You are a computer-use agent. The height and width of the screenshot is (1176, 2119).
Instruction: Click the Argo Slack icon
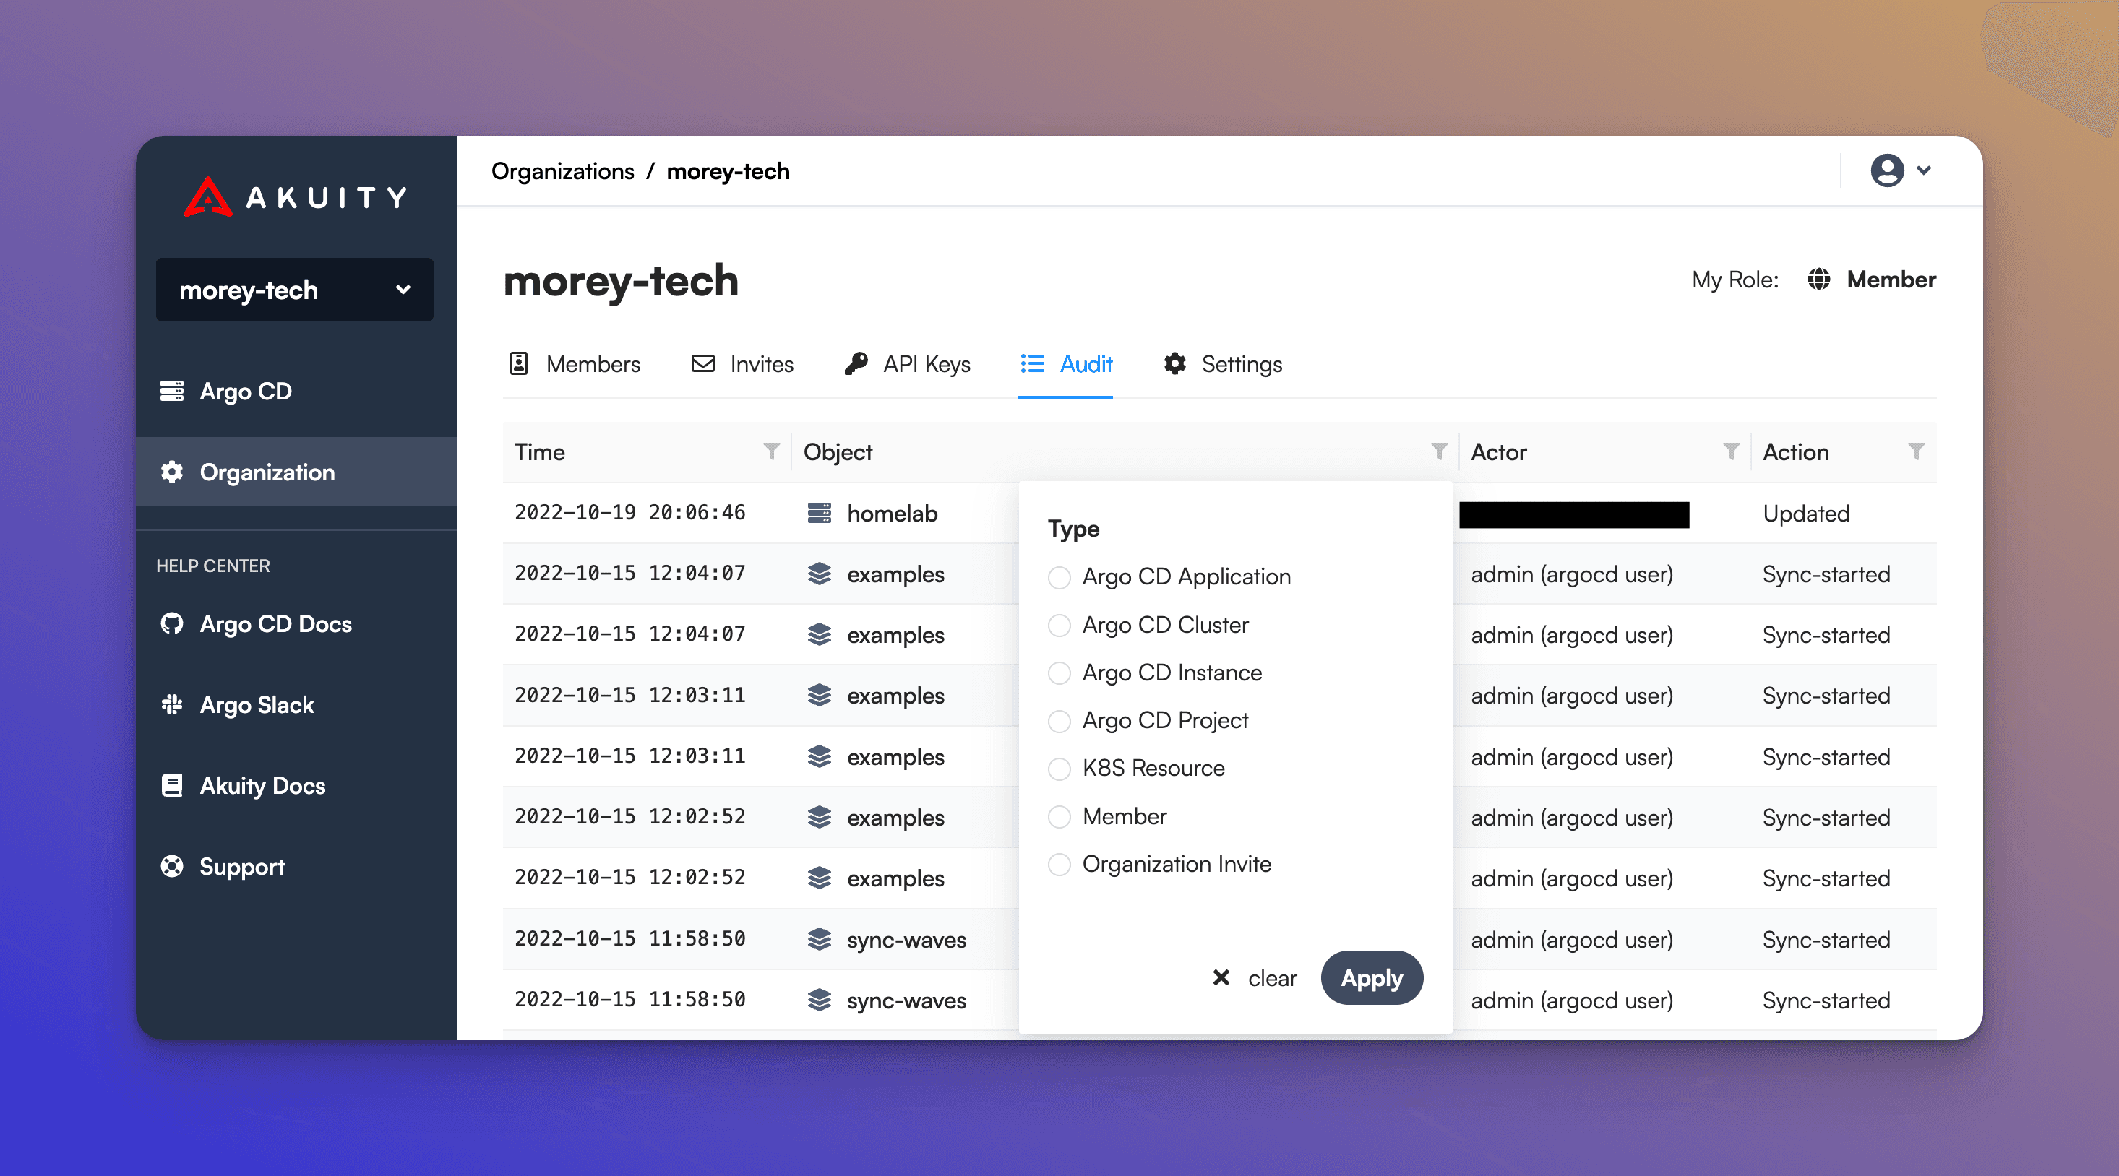point(171,705)
